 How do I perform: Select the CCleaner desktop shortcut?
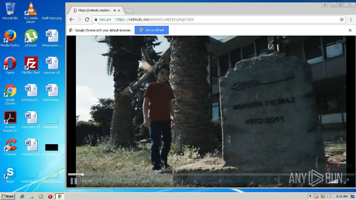(10, 147)
